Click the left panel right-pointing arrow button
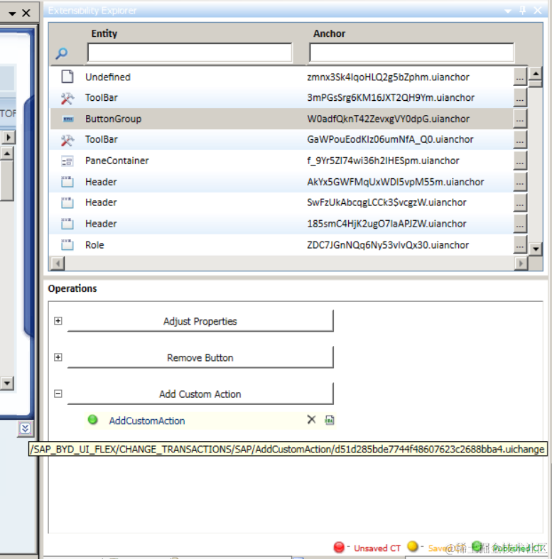Viewport: 552px width, 559px height. (x=9, y=137)
